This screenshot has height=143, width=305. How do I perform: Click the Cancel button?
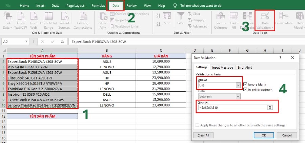(x=287, y=135)
